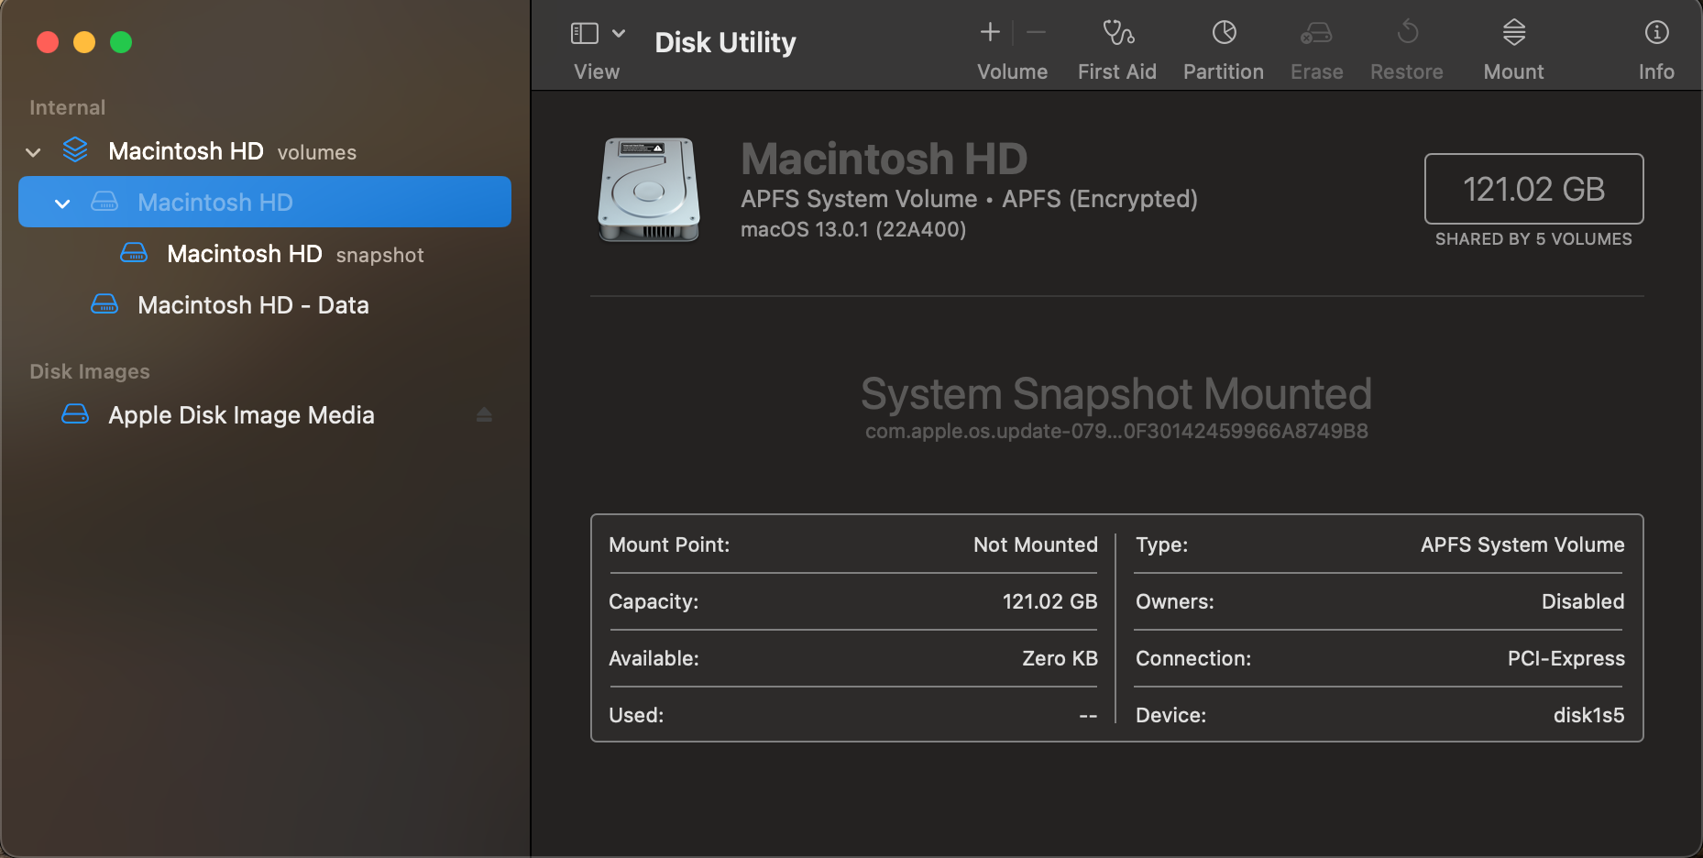Add a volume with the plus icon
The width and height of the screenshot is (1703, 858).
[990, 33]
